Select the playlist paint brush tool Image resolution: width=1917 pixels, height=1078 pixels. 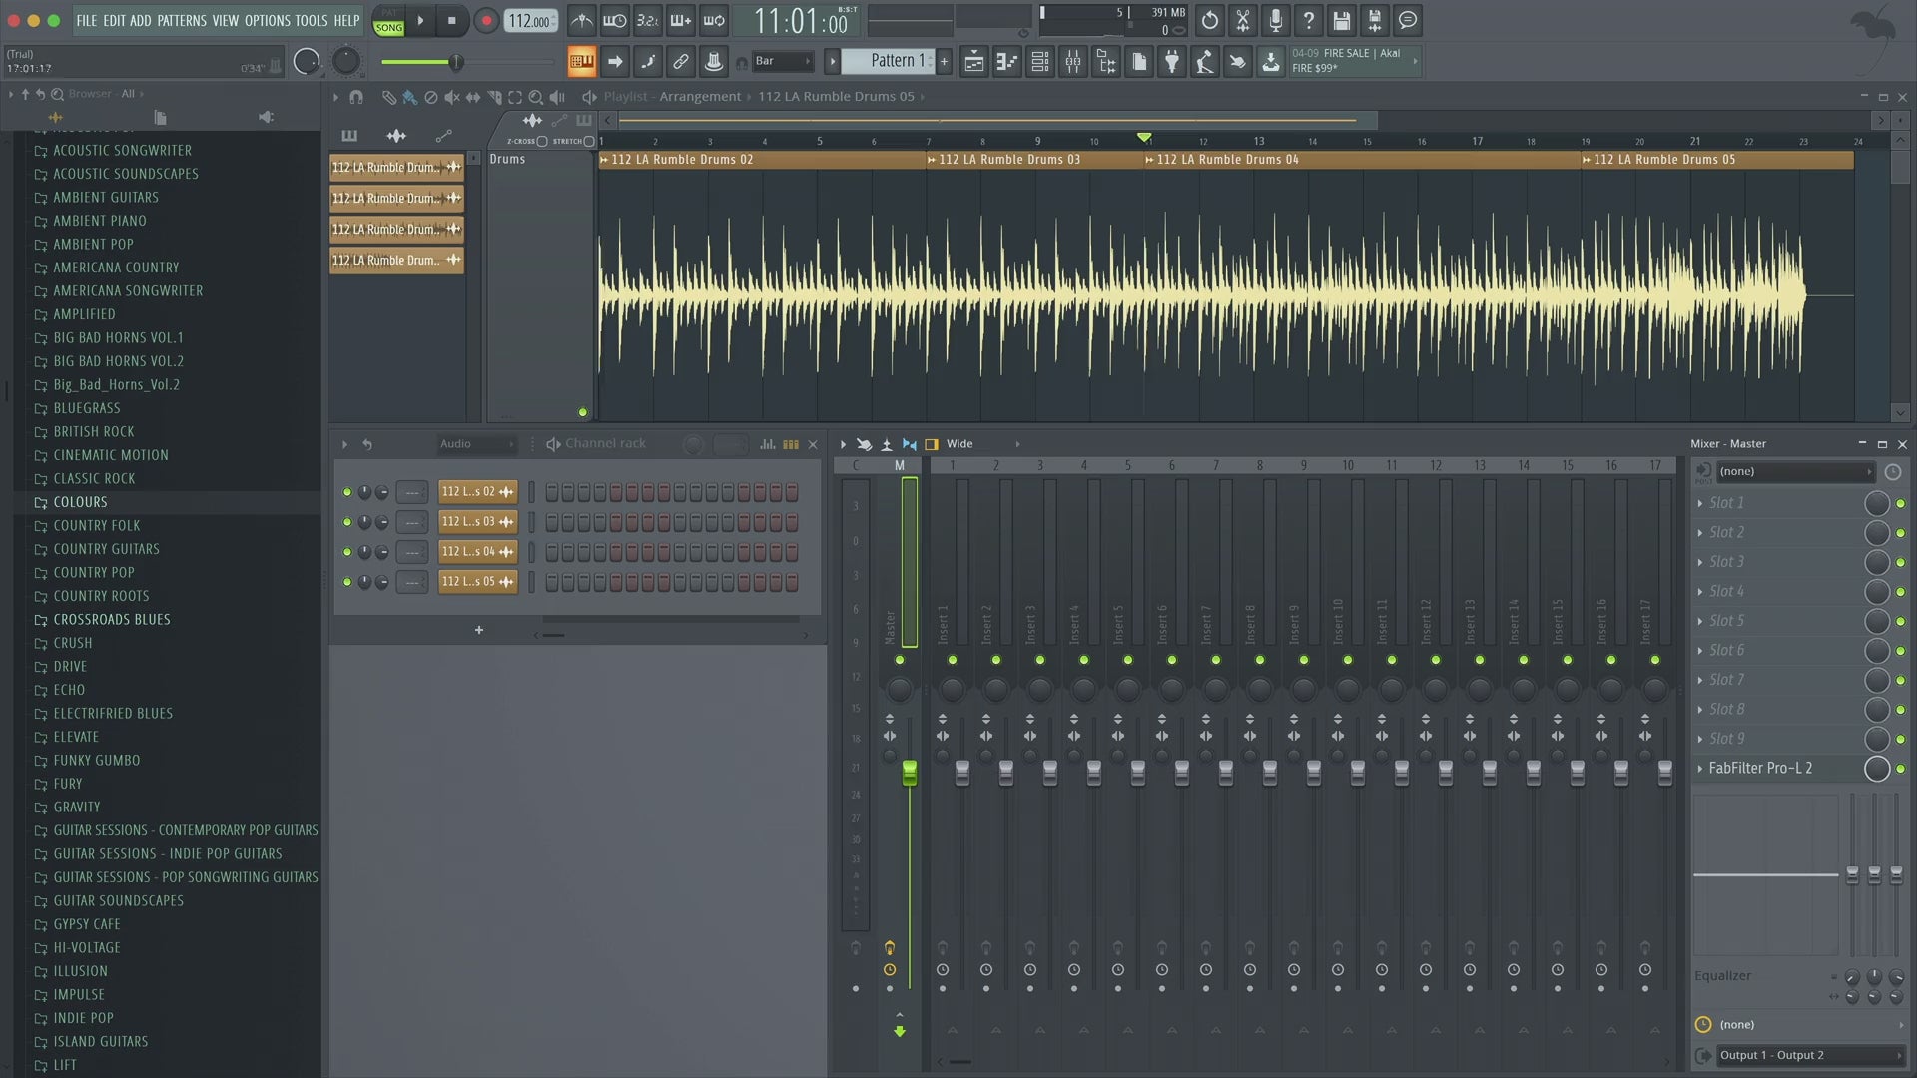[409, 97]
